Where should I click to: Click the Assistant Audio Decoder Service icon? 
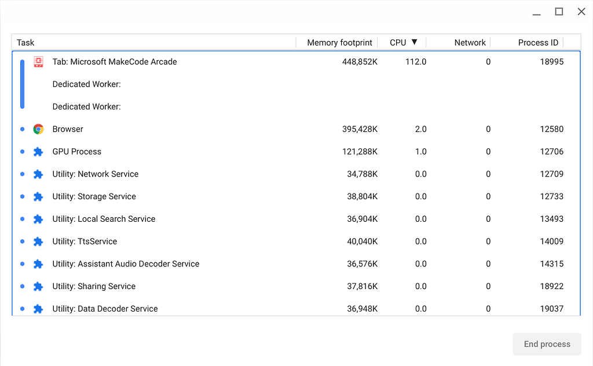[x=38, y=263]
